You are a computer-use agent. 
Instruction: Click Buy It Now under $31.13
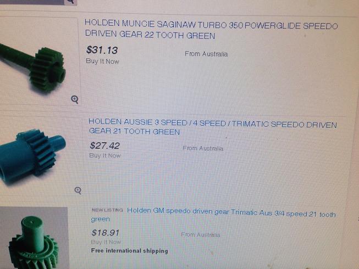pyautogui.click(x=102, y=61)
